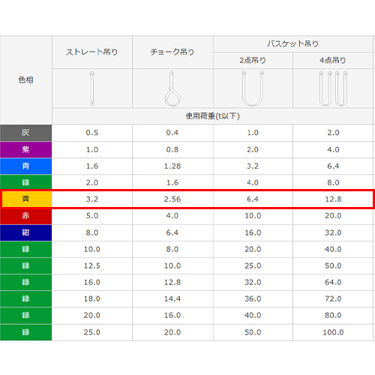The height and width of the screenshot is (375, 375).
Task: Click the 5.0 value in red row
Action: 92,215
